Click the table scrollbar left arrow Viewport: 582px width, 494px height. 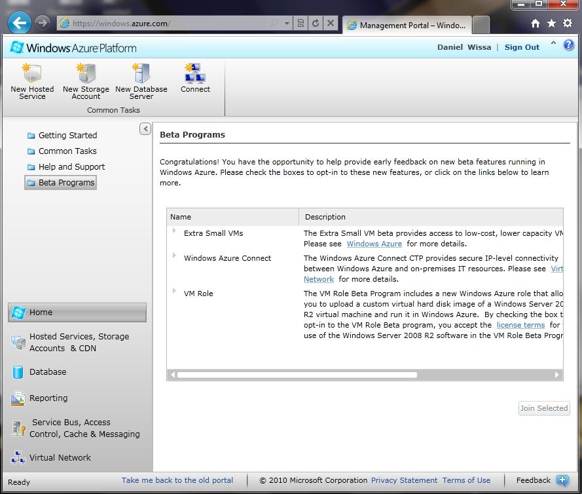(172, 375)
